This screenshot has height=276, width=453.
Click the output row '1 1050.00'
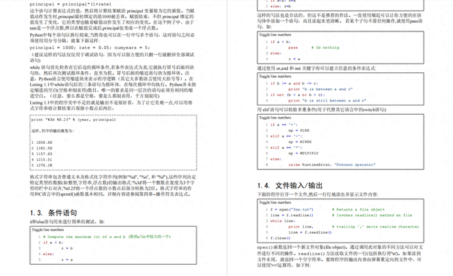point(42,142)
